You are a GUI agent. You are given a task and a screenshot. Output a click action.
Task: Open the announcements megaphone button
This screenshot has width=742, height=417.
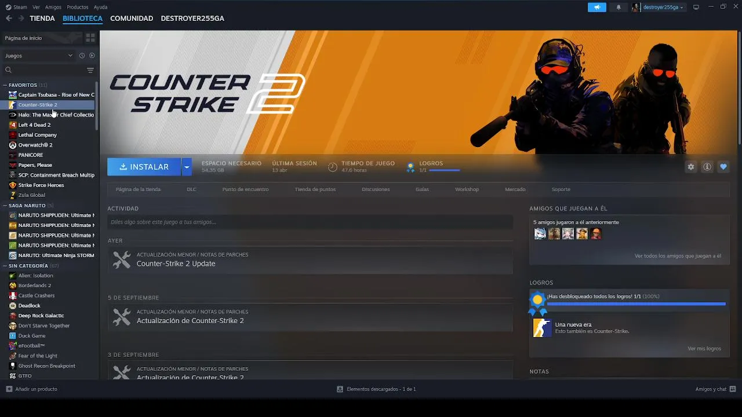coord(596,7)
